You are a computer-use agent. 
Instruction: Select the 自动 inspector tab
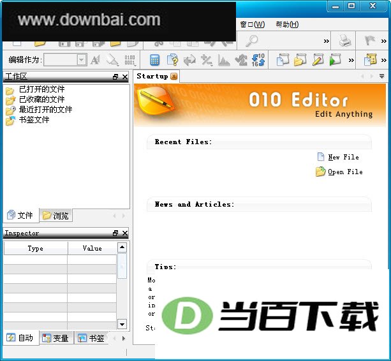click(20, 338)
